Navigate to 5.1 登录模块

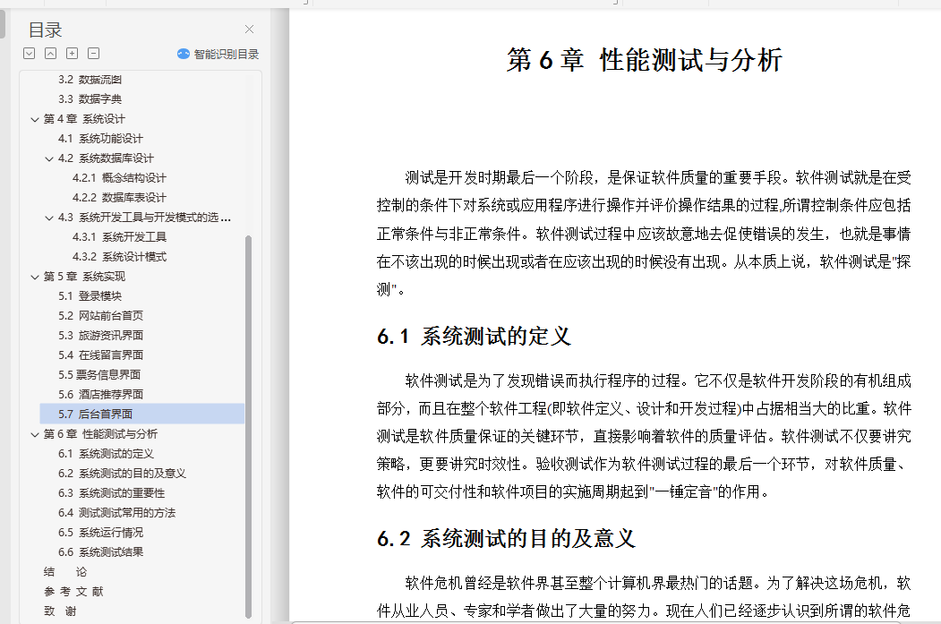(x=90, y=296)
